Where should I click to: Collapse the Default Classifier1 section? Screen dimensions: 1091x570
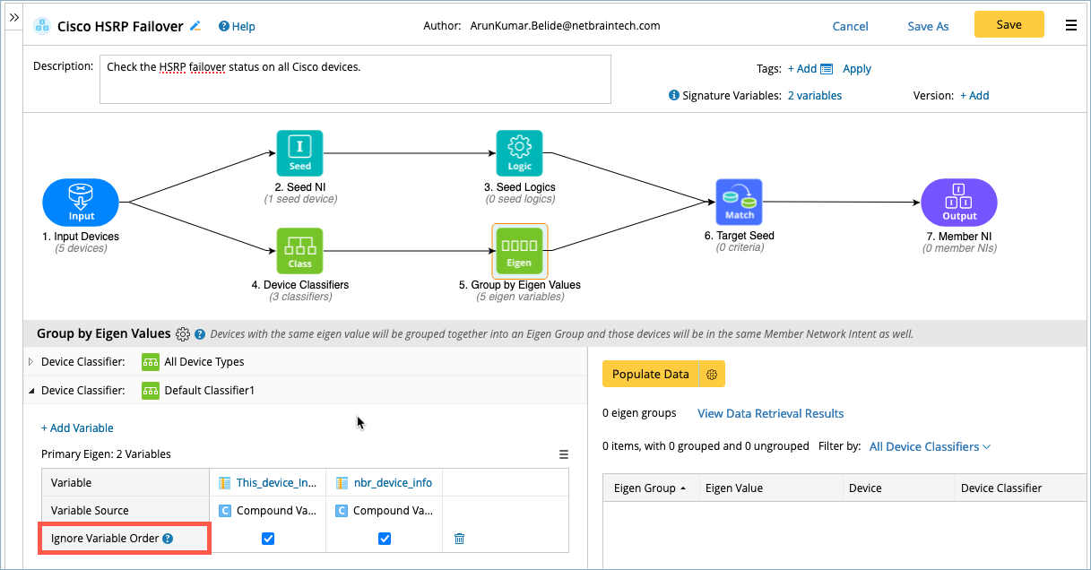31,391
